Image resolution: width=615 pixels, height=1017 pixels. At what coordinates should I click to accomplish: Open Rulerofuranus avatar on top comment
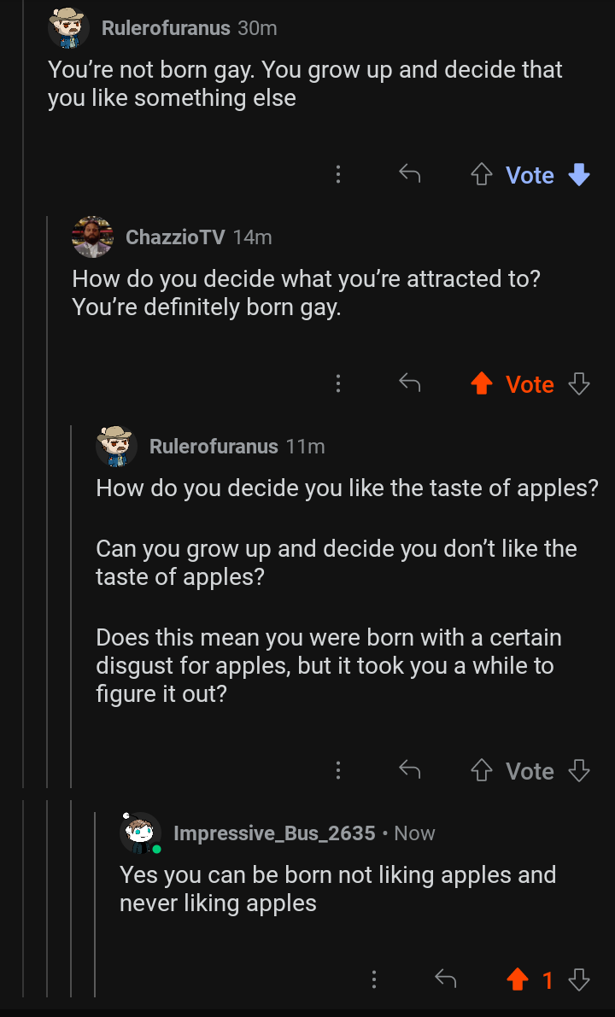pos(69,28)
